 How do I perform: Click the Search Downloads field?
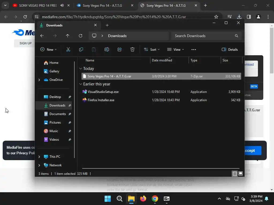pos(206,36)
